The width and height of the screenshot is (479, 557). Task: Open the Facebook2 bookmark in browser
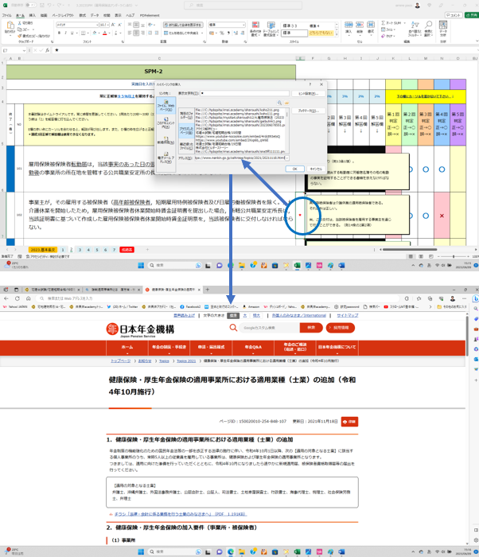coord(190,306)
